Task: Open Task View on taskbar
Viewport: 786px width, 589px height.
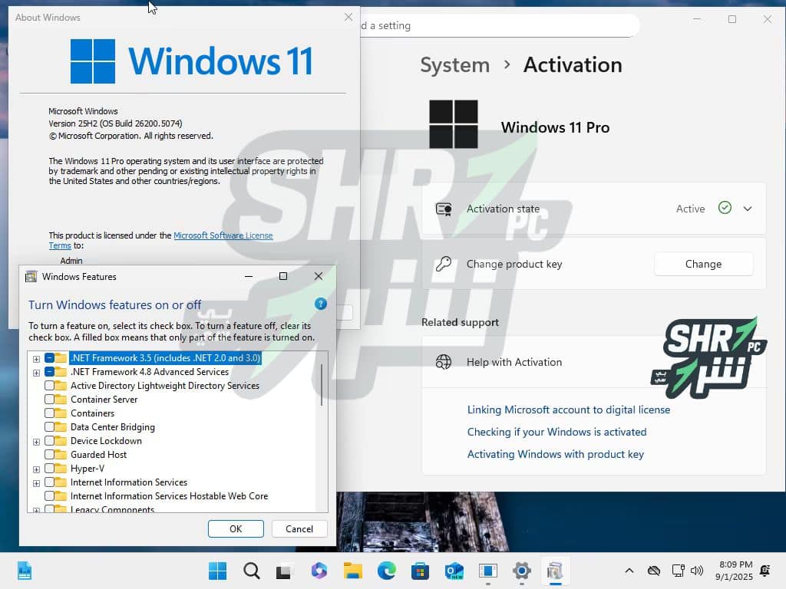Action: coord(284,571)
